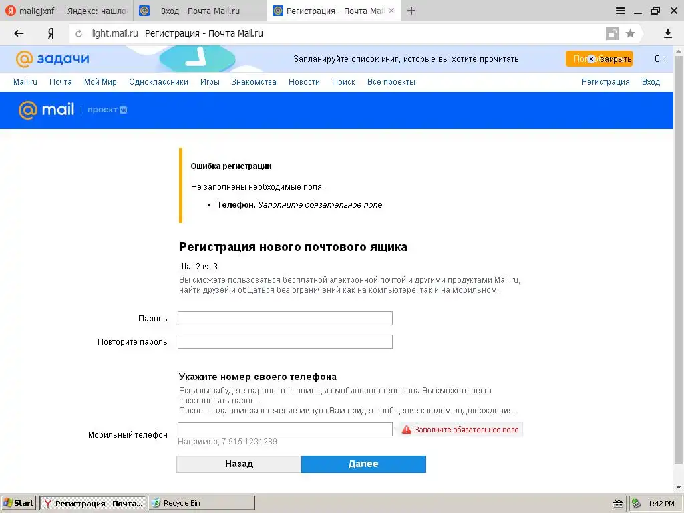This screenshot has height=513, width=684.
Task: Click the 1:42 PM system clock
Action: point(661,504)
